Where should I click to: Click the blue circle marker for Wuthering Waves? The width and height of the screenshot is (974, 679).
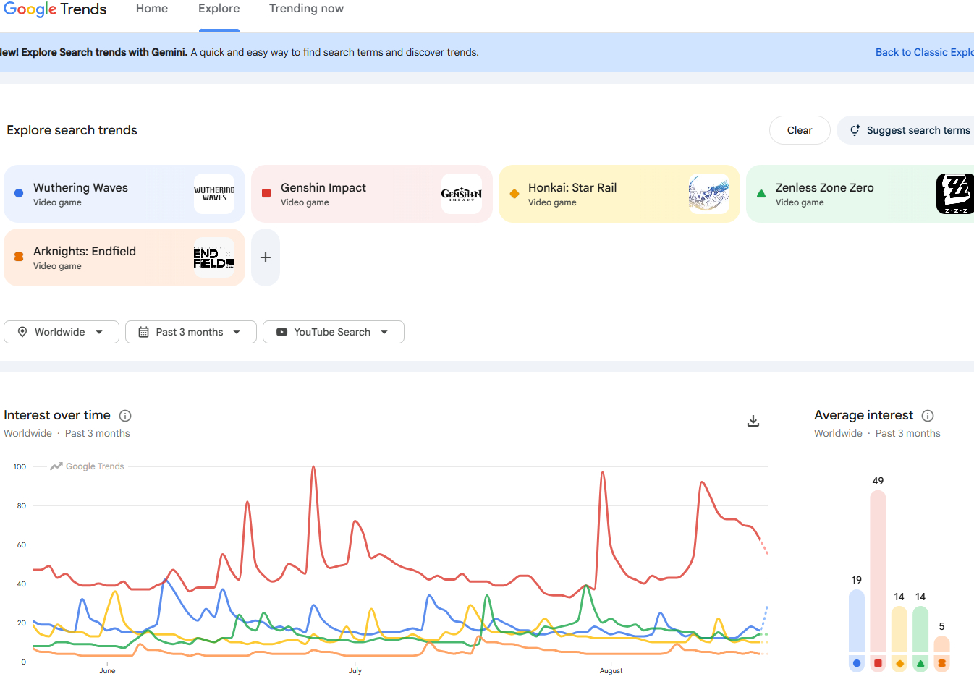[19, 193]
